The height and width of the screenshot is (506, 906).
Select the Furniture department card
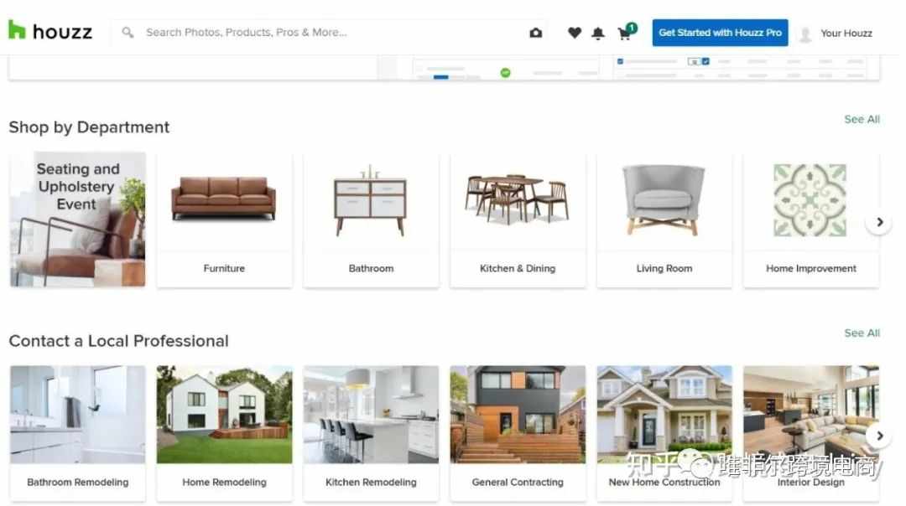pyautogui.click(x=224, y=219)
